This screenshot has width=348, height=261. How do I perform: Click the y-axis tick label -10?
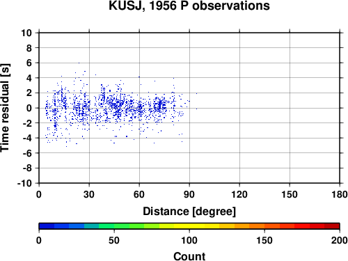(x=24, y=183)
